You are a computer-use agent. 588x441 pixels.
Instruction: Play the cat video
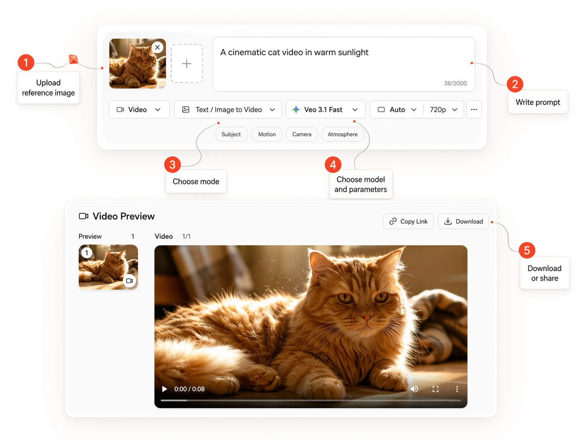pos(164,389)
